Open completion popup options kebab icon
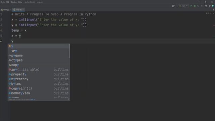This screenshot has width=215, height=121. [x=69, y=99]
